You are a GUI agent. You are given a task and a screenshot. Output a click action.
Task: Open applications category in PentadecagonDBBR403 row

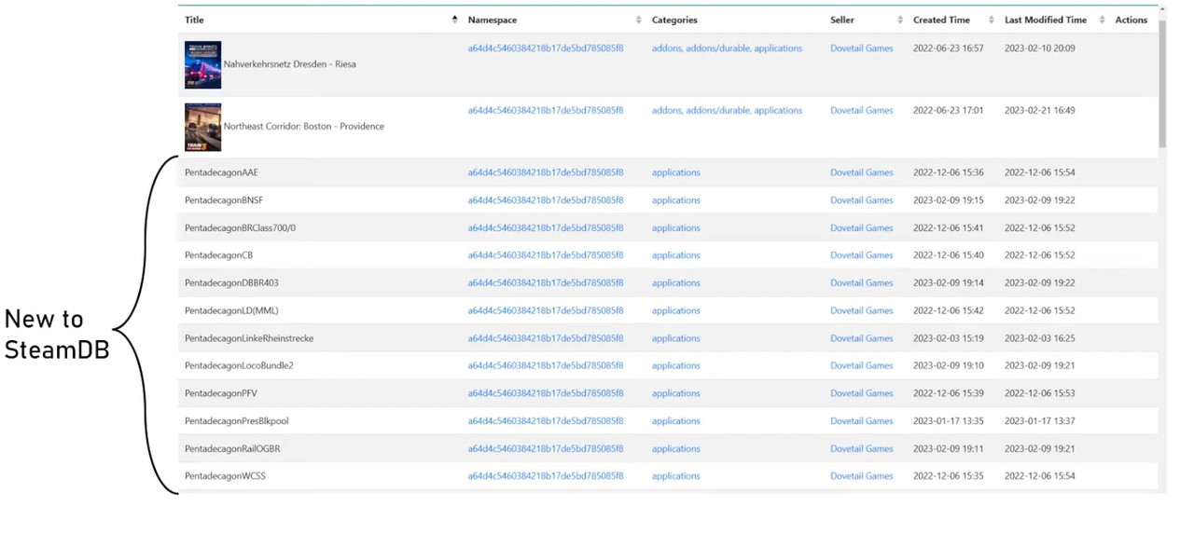pos(676,283)
